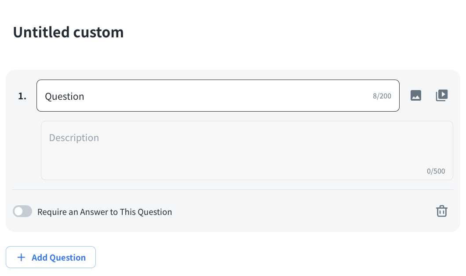Delete question 1 with trash icon
This screenshot has width=466, height=276.
441,211
